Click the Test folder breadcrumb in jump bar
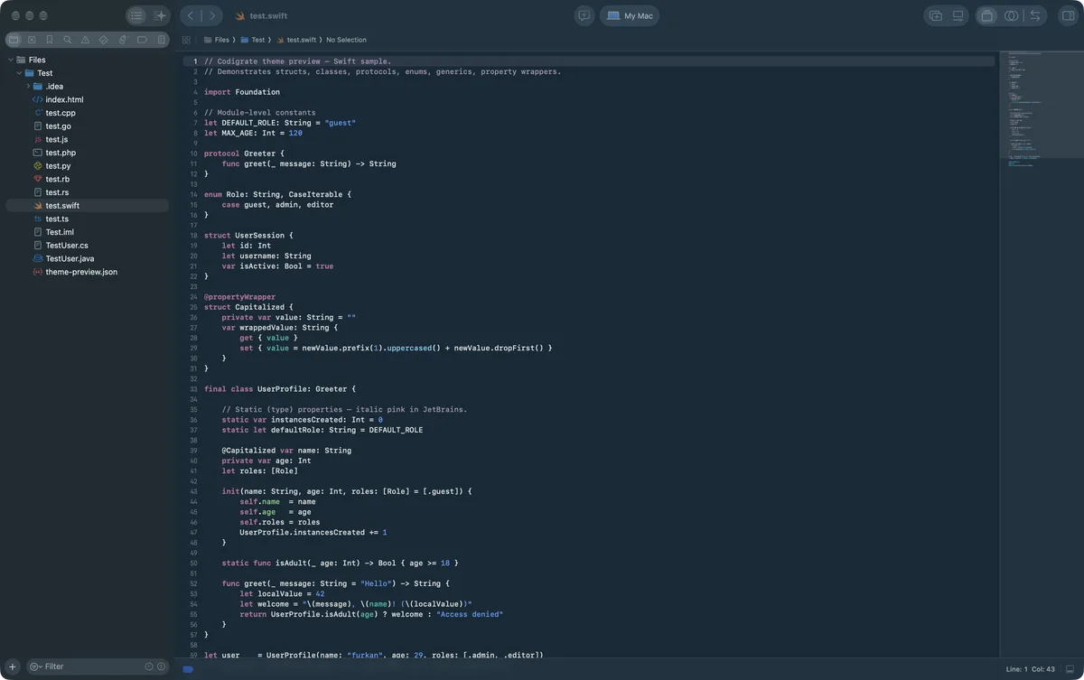The image size is (1084, 680). pos(253,40)
